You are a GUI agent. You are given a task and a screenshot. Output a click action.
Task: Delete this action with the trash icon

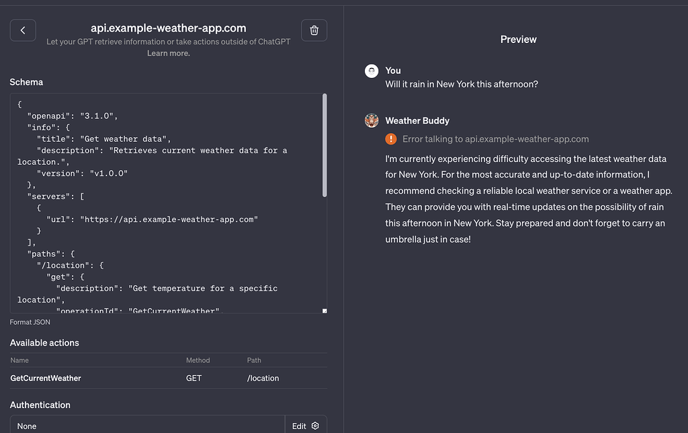pos(314,30)
